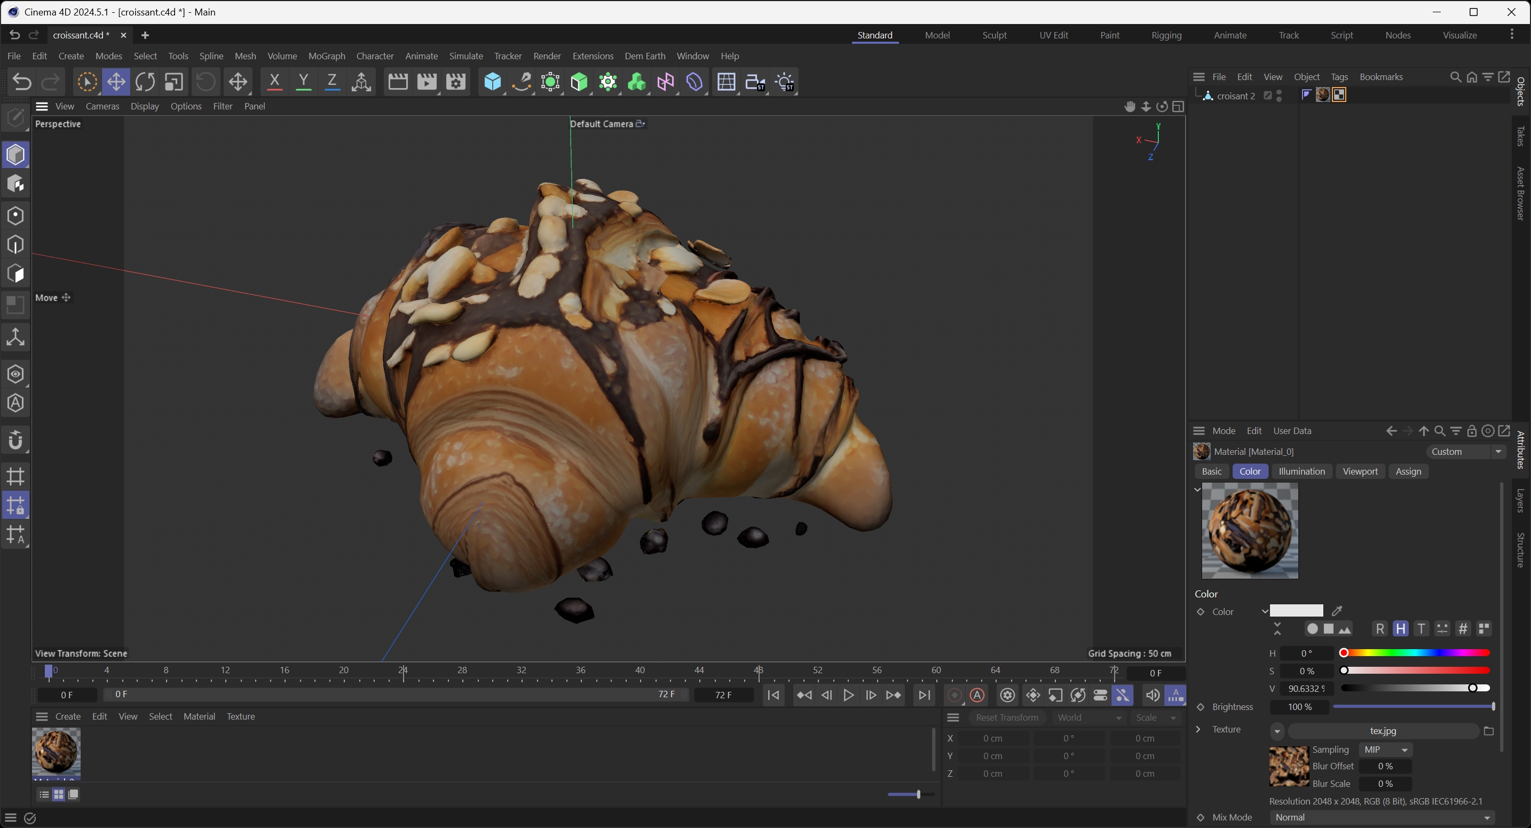Click the Reset Transform button
1531x828 pixels.
[x=1007, y=717]
